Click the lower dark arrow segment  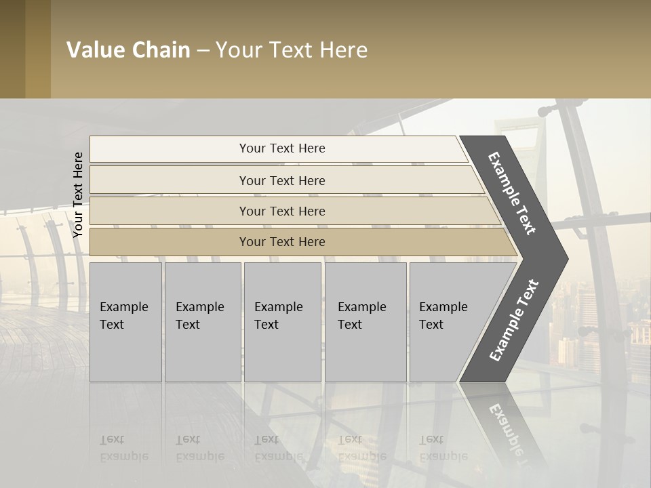[514, 320]
